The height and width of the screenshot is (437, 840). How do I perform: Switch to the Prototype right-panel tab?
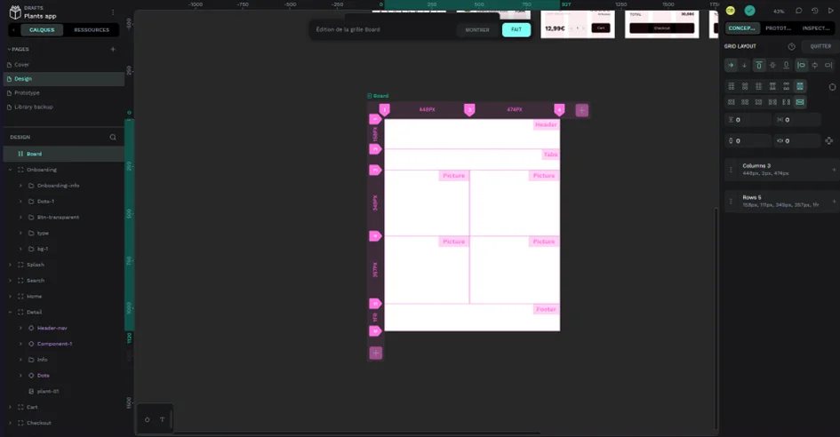click(779, 28)
